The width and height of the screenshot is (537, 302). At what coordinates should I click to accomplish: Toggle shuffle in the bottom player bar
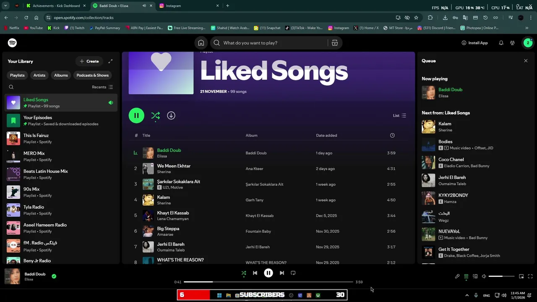[x=244, y=273]
